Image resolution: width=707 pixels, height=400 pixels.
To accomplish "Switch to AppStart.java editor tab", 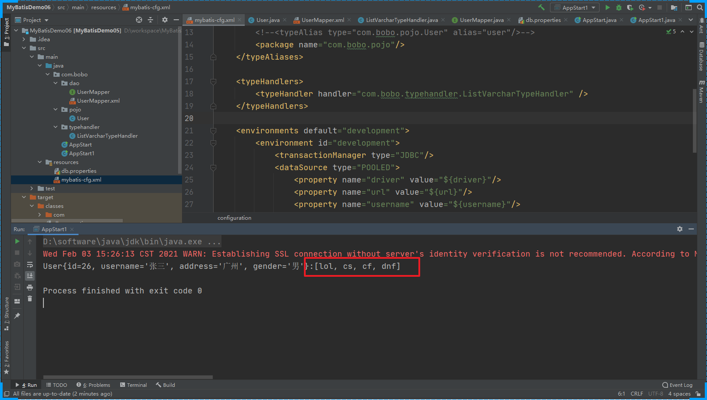I will [599, 20].
